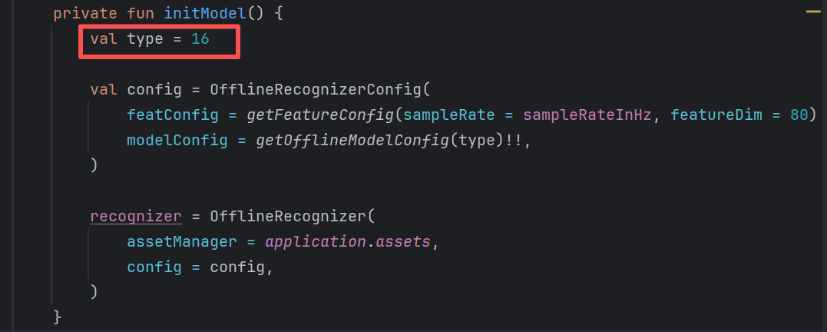Click the final closing brace of initModel
The height and width of the screenshot is (332, 827).
click(58, 317)
